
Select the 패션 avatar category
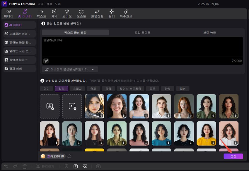(183, 89)
